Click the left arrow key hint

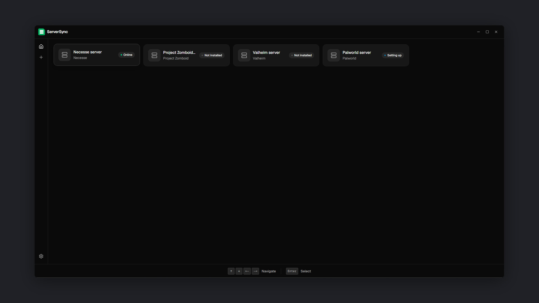[247, 271]
